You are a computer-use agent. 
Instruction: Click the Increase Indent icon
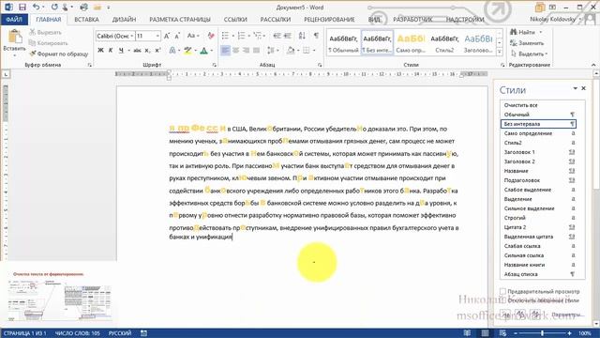click(x=288, y=36)
